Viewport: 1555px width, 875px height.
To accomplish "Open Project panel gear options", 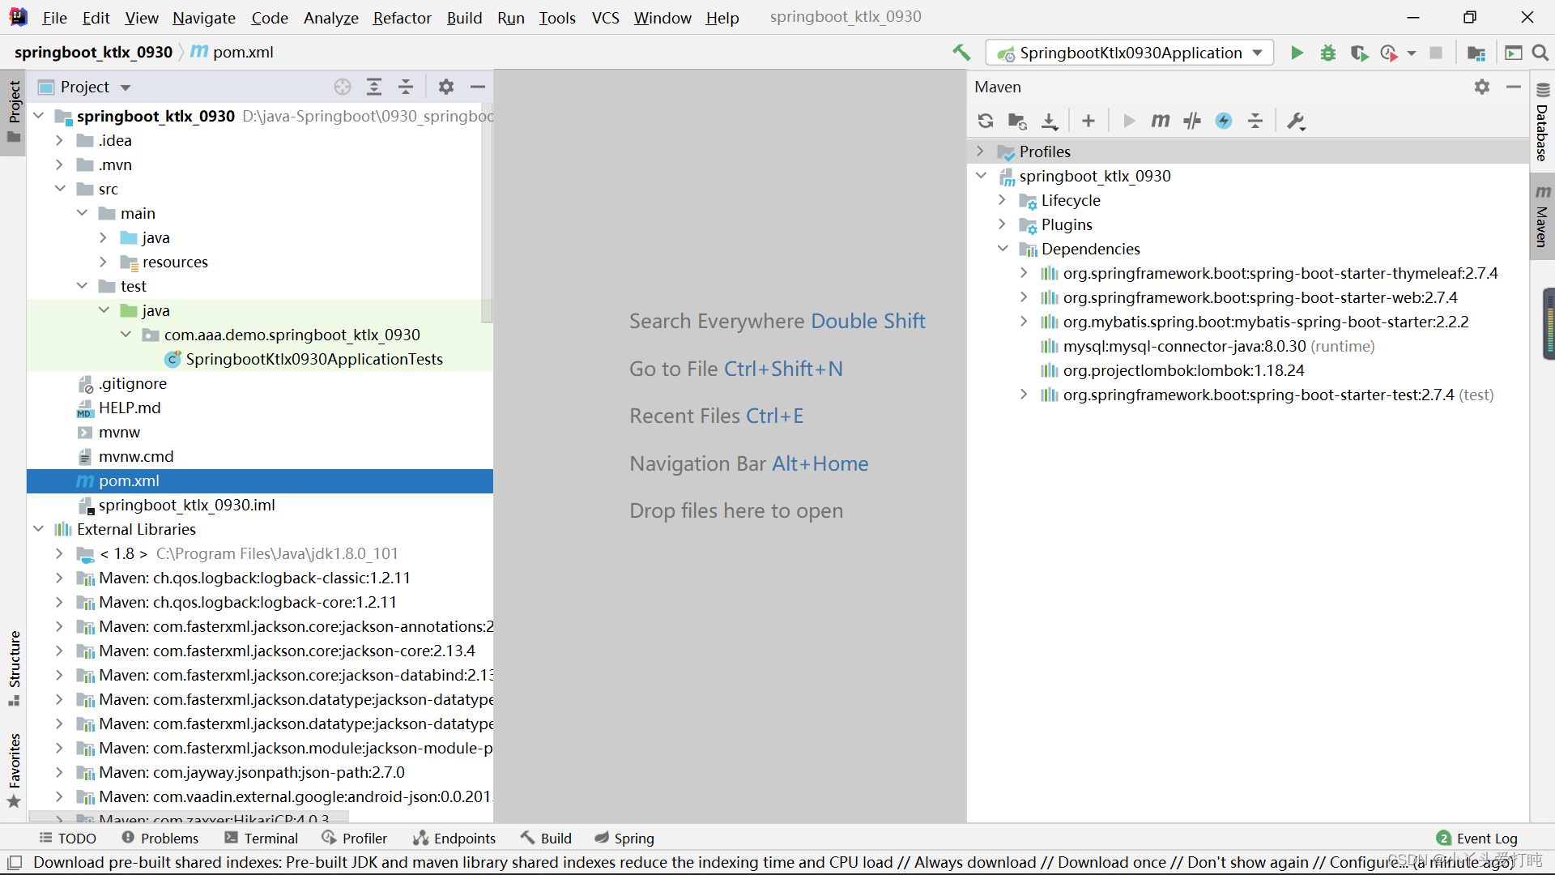I will coord(446,87).
